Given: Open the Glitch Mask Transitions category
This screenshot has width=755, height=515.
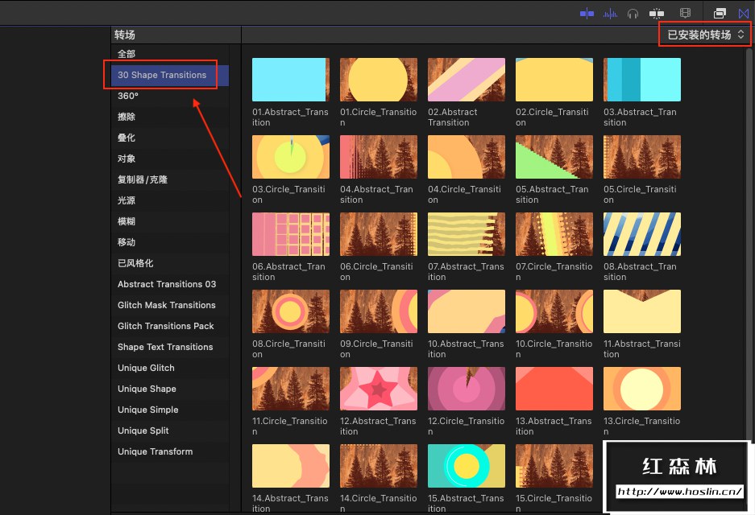Looking at the screenshot, I should (166, 305).
